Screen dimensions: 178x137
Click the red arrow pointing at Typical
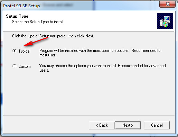pyautogui.click(x=36, y=42)
